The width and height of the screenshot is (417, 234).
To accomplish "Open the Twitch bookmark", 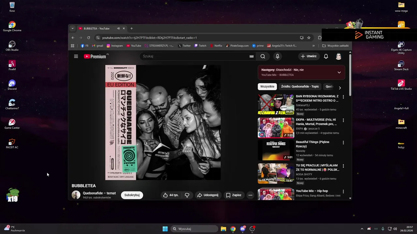I will click(x=200, y=46).
